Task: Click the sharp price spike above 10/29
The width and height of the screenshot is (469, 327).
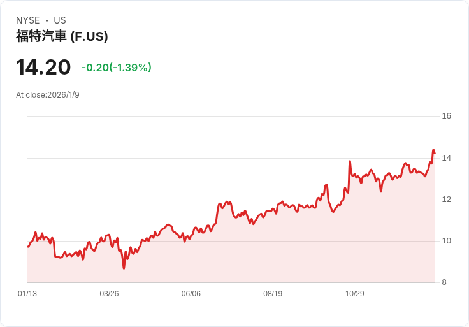Action: point(350,162)
